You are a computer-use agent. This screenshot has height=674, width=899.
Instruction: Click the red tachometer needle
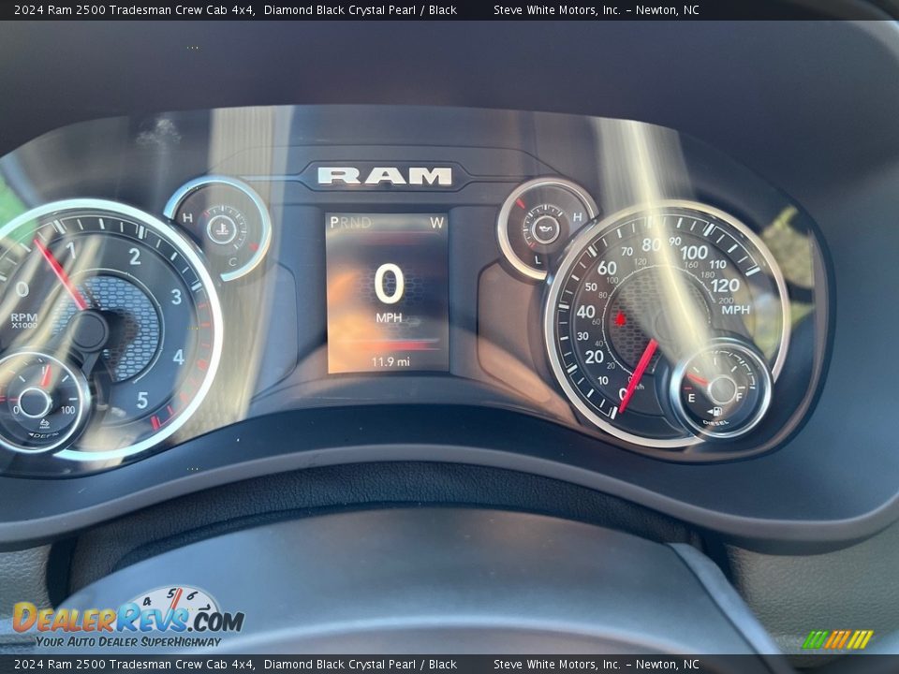(59, 273)
